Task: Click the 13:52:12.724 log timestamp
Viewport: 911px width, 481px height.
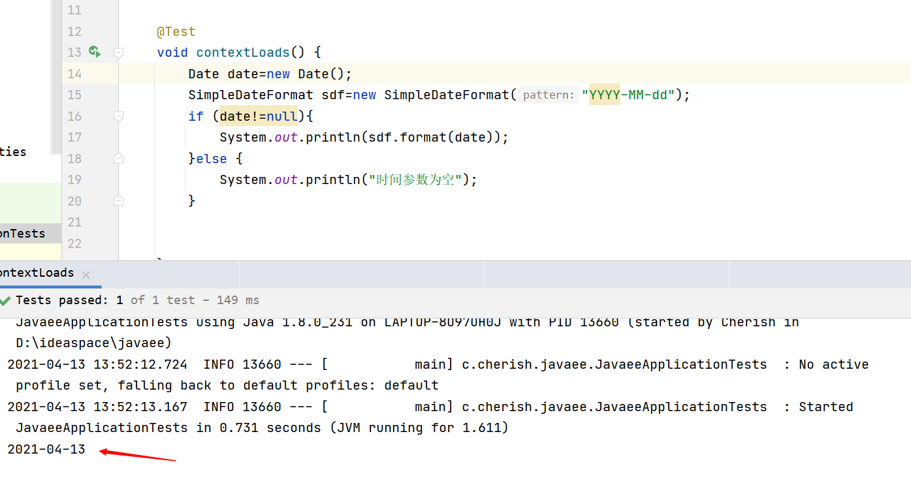Action: coord(140,364)
